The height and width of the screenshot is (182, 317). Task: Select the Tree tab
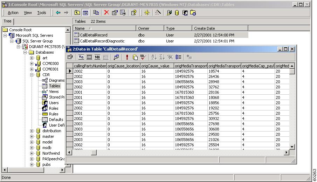pyautogui.click(x=7, y=21)
